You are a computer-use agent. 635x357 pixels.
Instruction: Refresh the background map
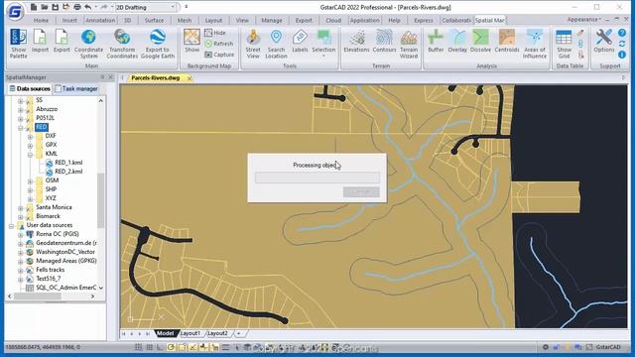click(219, 44)
